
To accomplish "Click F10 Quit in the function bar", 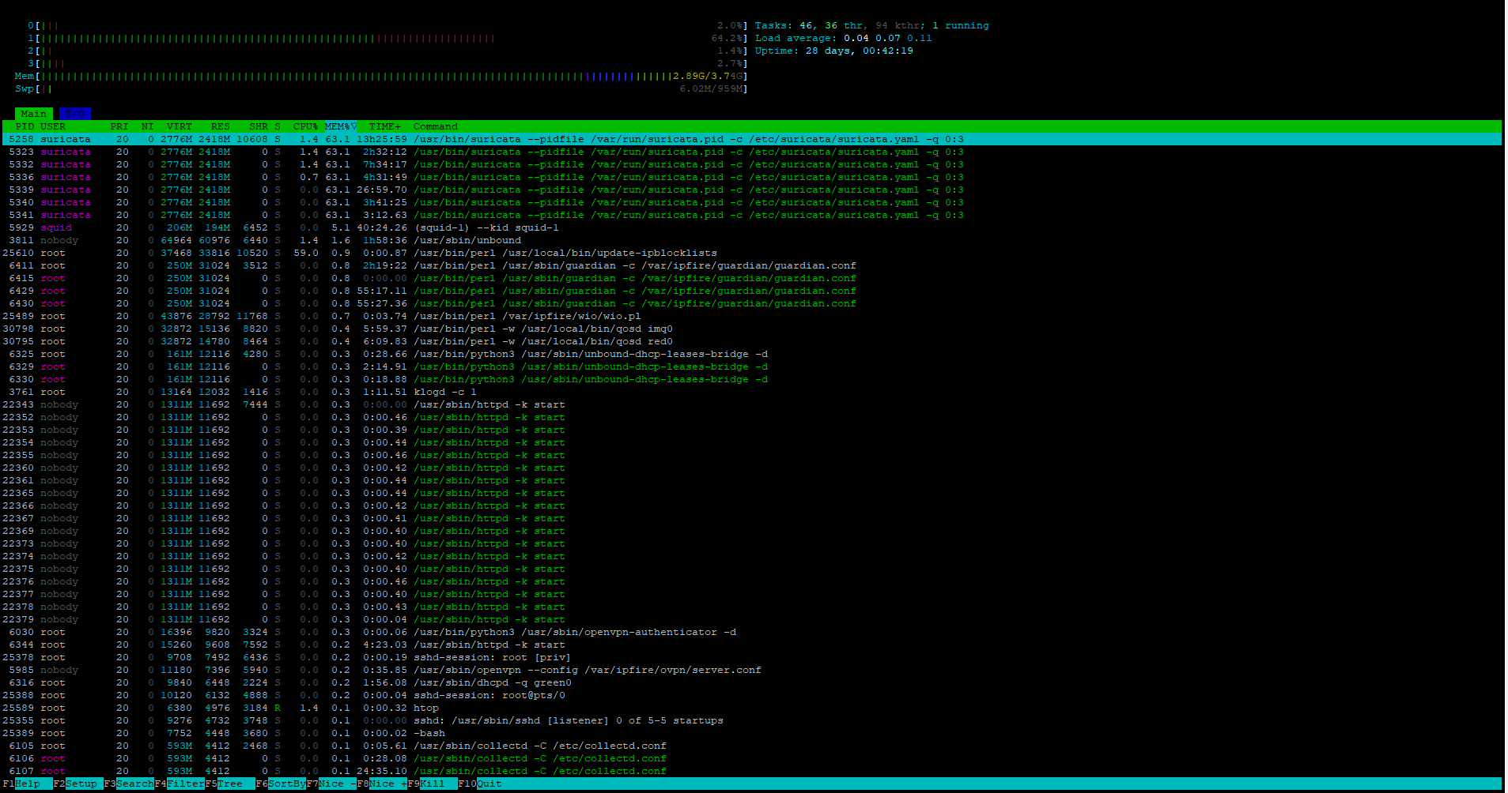I will (480, 784).
